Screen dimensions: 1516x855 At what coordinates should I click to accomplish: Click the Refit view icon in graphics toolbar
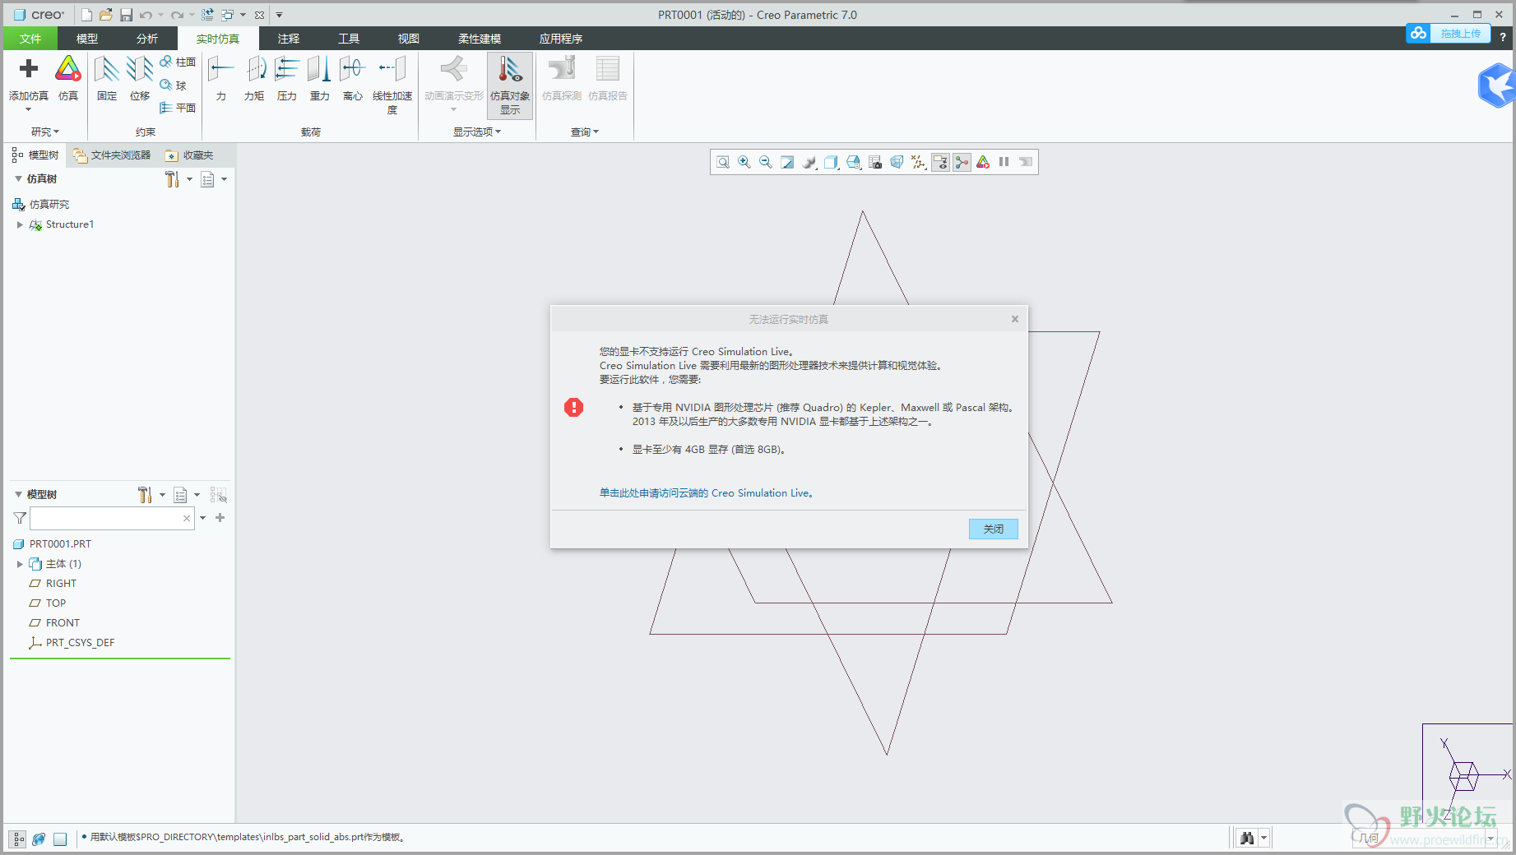[723, 162]
